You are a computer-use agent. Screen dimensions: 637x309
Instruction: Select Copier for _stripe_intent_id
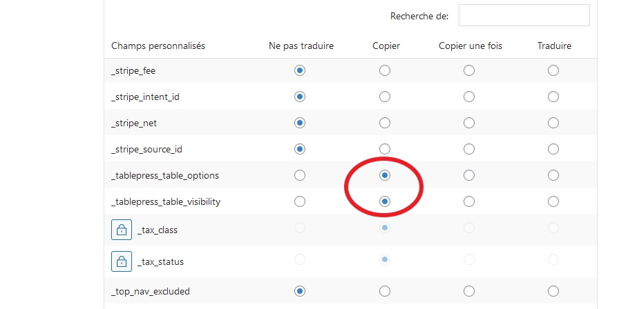tap(385, 97)
